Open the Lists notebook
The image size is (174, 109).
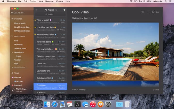[x=16, y=41]
